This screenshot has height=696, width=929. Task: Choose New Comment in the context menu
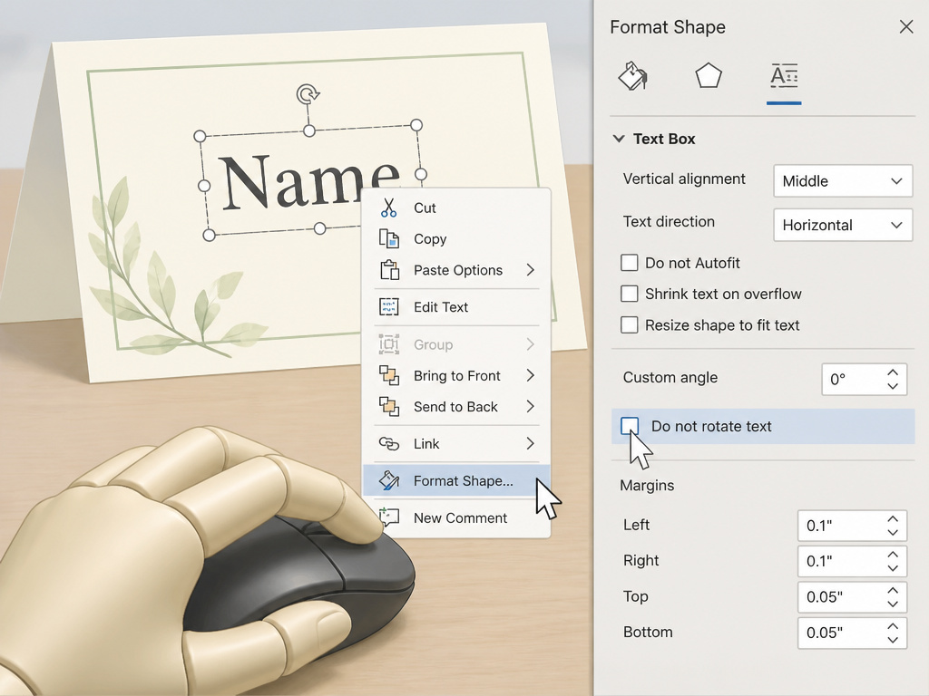[456, 517]
